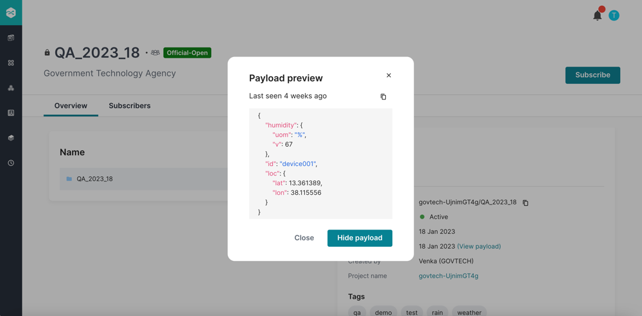Select the Overview tab
The height and width of the screenshot is (316, 642).
(71, 106)
